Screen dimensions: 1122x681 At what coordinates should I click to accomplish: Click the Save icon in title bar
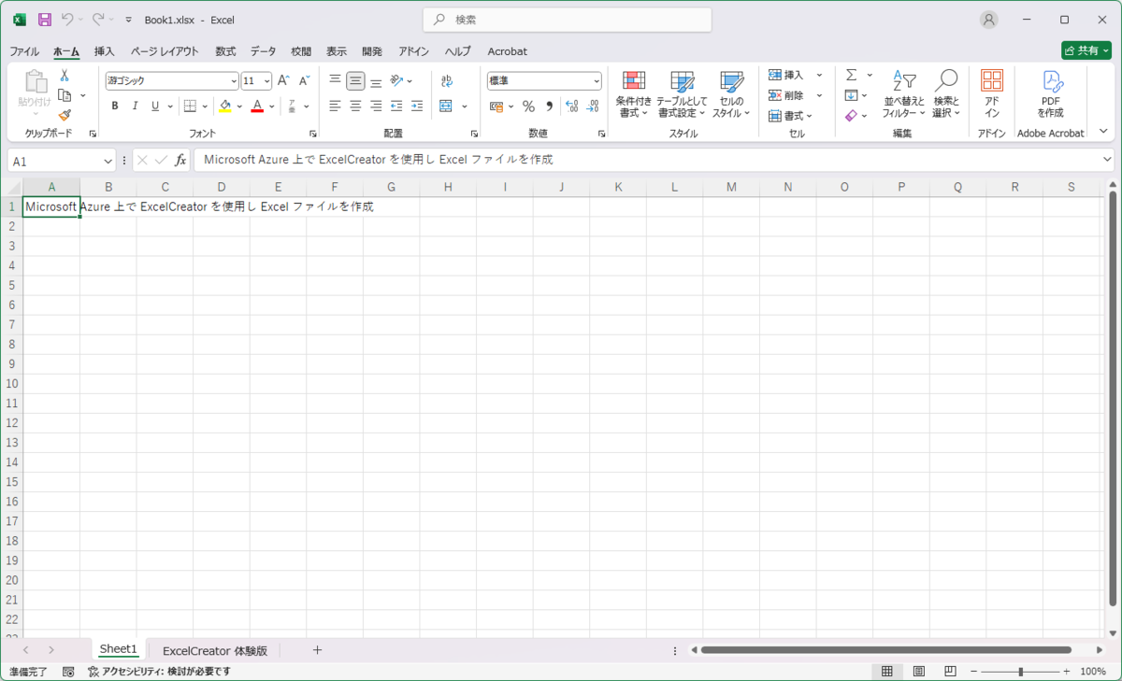[44, 20]
